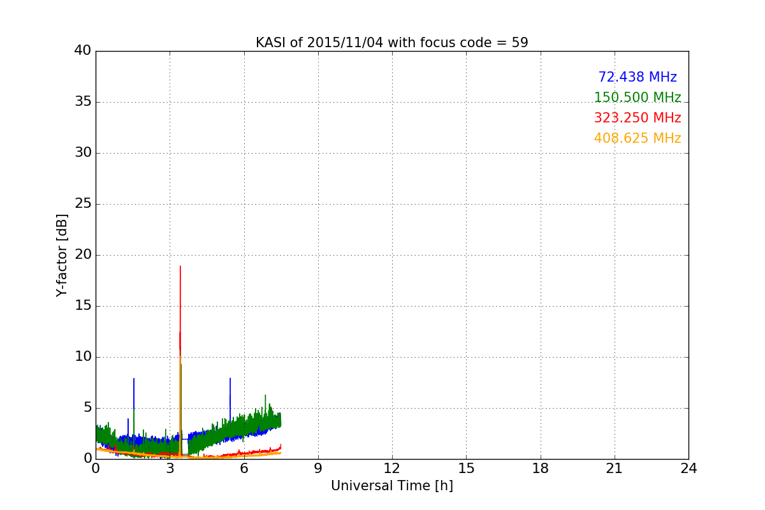Click the y-axis tick label 25

pyautogui.click(x=83, y=204)
